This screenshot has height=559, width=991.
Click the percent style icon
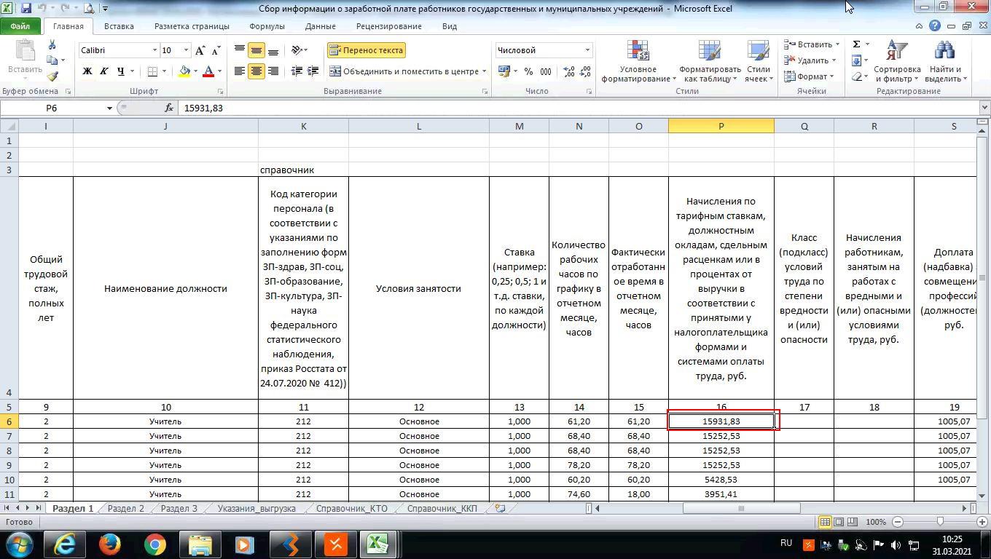[528, 71]
